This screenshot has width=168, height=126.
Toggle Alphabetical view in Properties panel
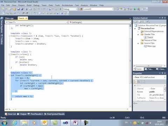[x=139, y=82]
